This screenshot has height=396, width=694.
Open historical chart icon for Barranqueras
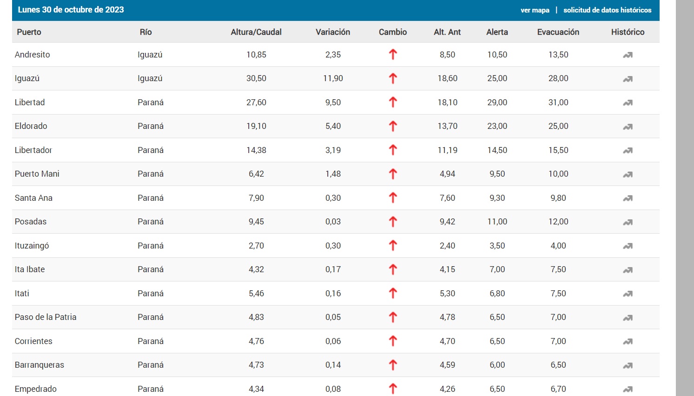tap(628, 365)
